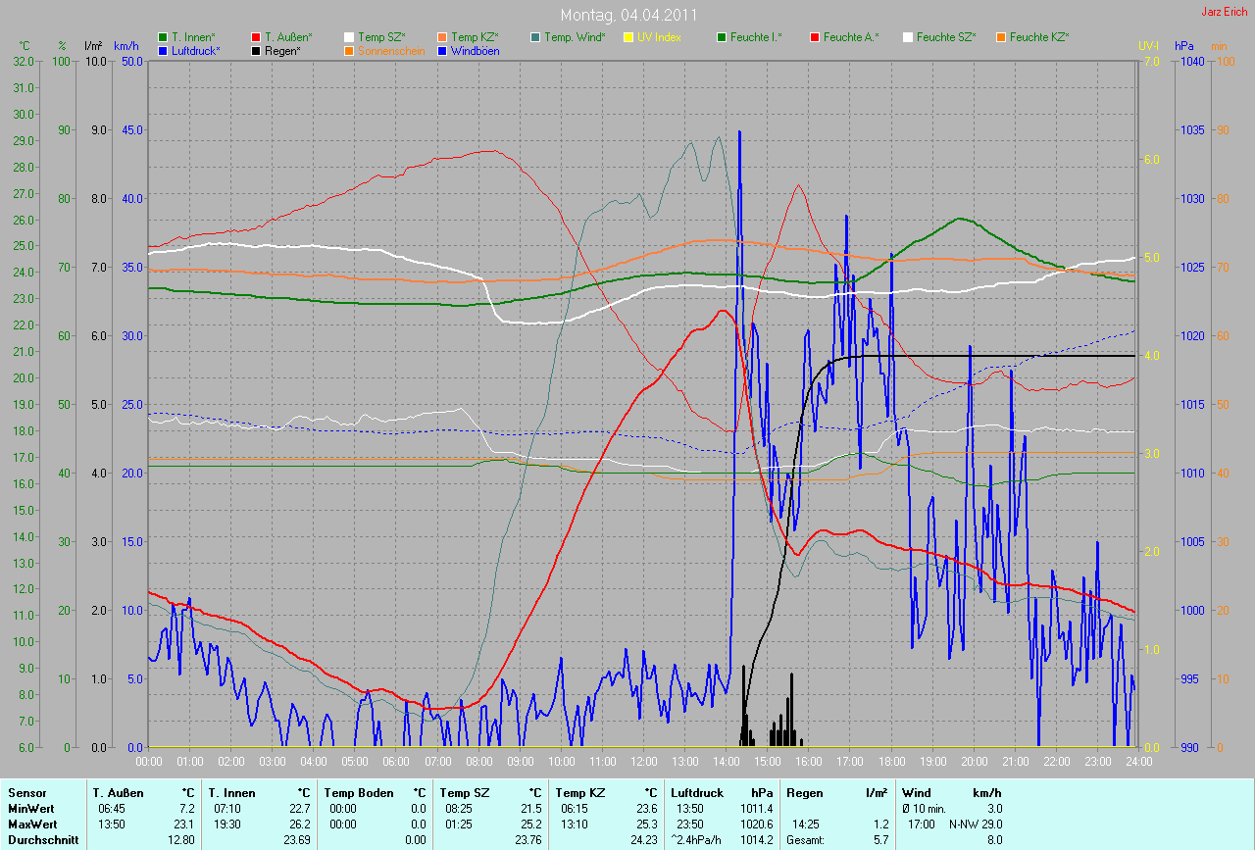Click the Feuchte SZ legend label
The width and height of the screenshot is (1255, 850).
tap(946, 37)
